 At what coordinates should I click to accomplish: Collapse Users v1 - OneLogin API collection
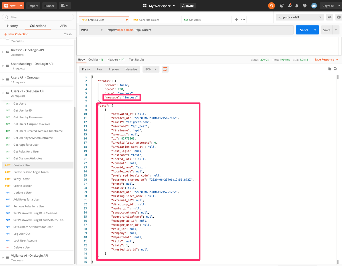3,93
